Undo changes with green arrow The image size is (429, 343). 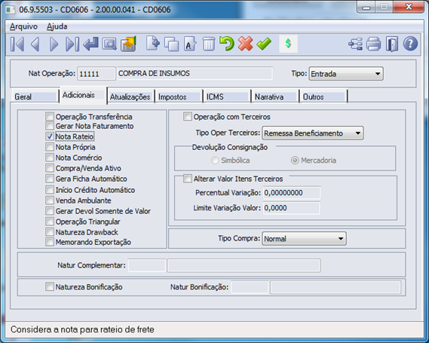227,44
